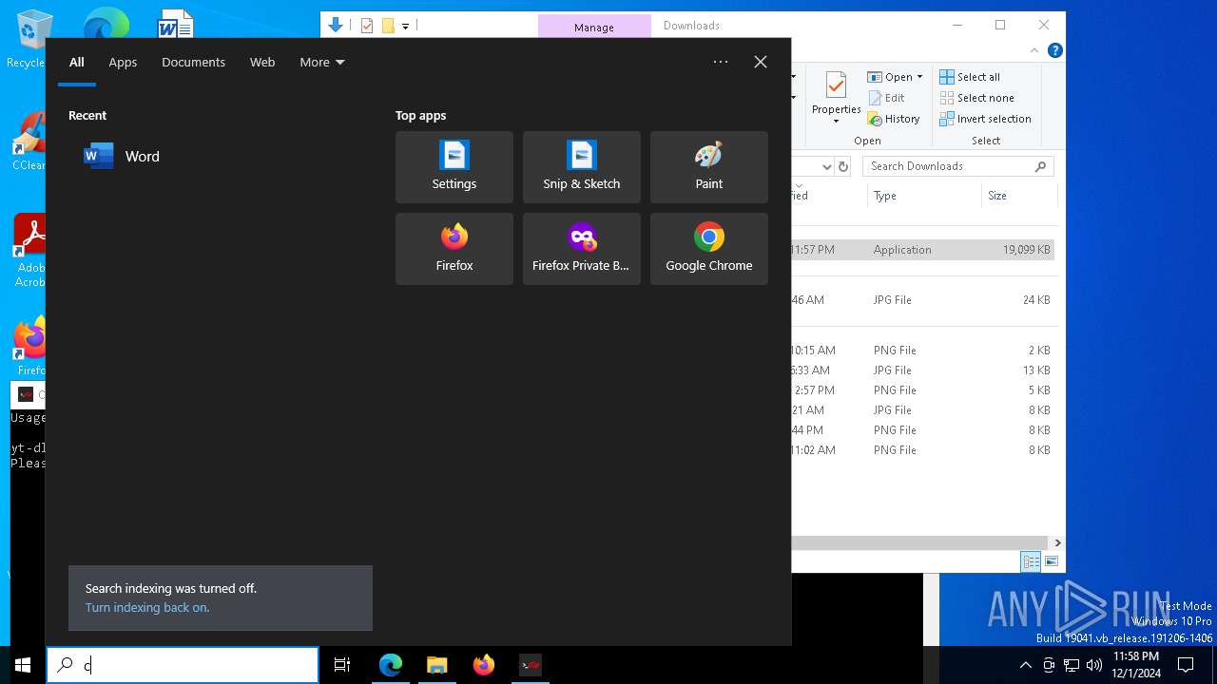Open Firefox Private Browsing tile

coord(582,249)
